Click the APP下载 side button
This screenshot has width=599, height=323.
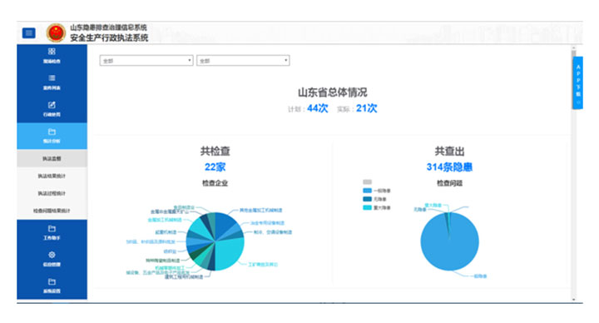click(x=578, y=83)
